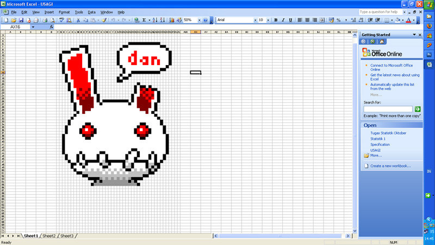Save the workbook with the floppy disk icon
Viewport: 435px width, 245px height.
click(21, 20)
